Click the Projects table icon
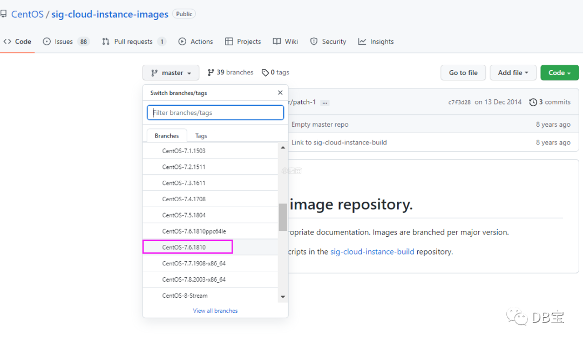 click(229, 42)
